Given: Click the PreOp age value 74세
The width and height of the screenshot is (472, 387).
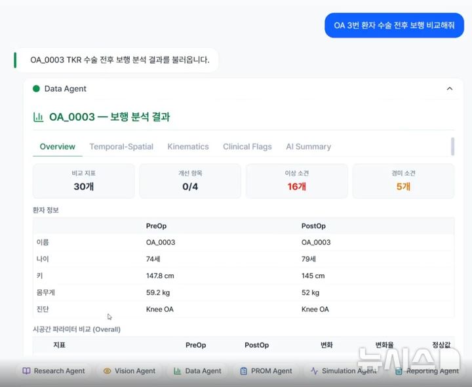Looking at the screenshot, I should 153,259.
